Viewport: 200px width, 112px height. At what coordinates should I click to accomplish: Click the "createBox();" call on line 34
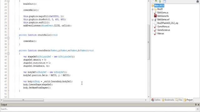pyautogui.click(x=30, y=41)
